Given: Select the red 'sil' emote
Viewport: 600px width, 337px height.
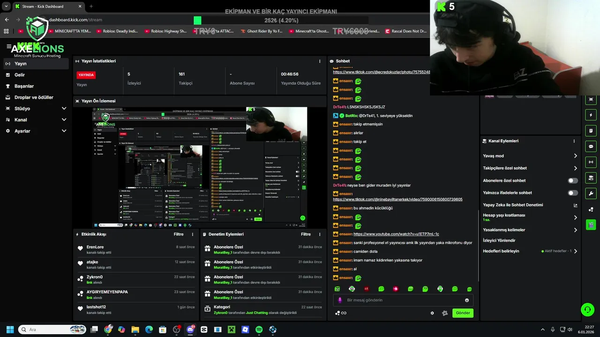Looking at the screenshot, I should [x=367, y=289].
